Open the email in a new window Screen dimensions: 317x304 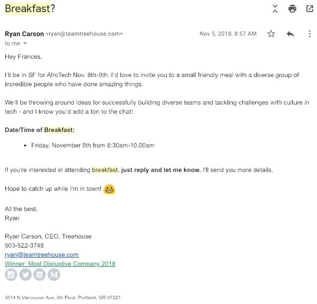(x=309, y=9)
